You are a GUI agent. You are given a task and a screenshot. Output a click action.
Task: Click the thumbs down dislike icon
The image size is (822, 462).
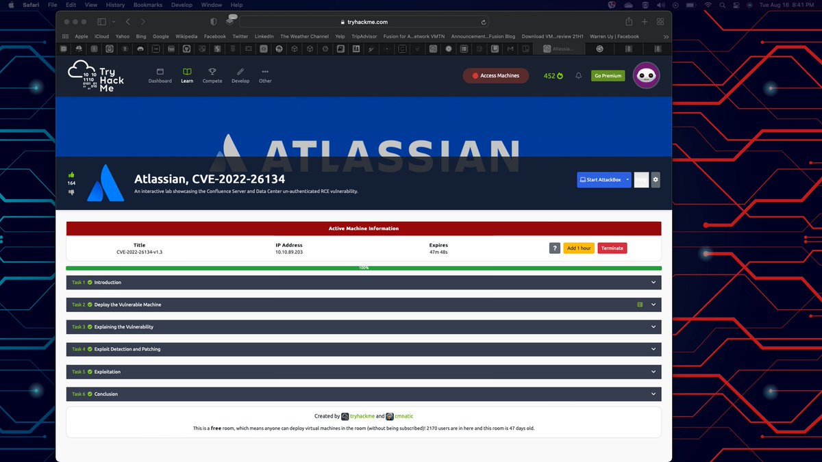[x=71, y=193]
